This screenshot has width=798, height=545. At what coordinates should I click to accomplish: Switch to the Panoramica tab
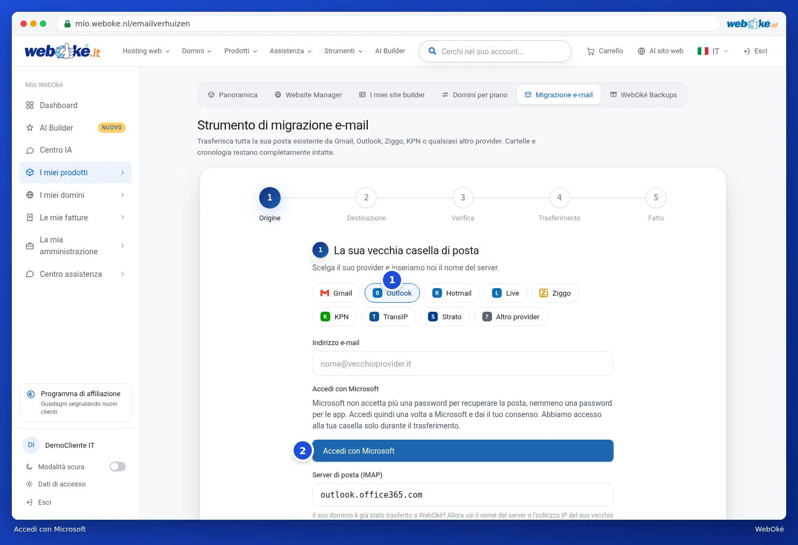click(x=233, y=95)
